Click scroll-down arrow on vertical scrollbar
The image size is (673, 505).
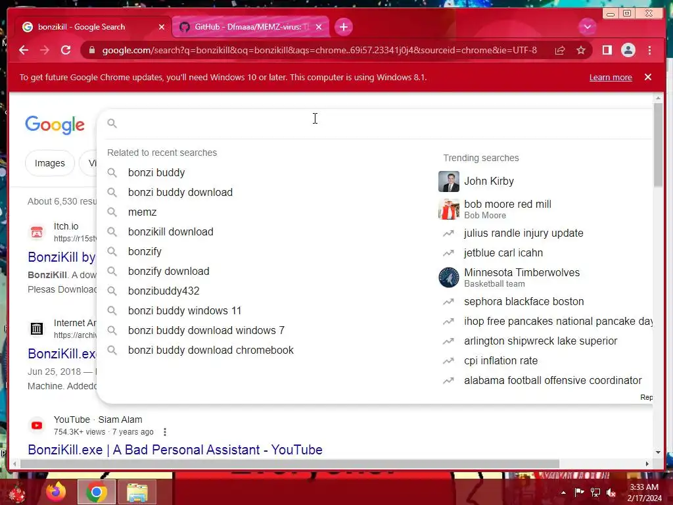click(658, 452)
